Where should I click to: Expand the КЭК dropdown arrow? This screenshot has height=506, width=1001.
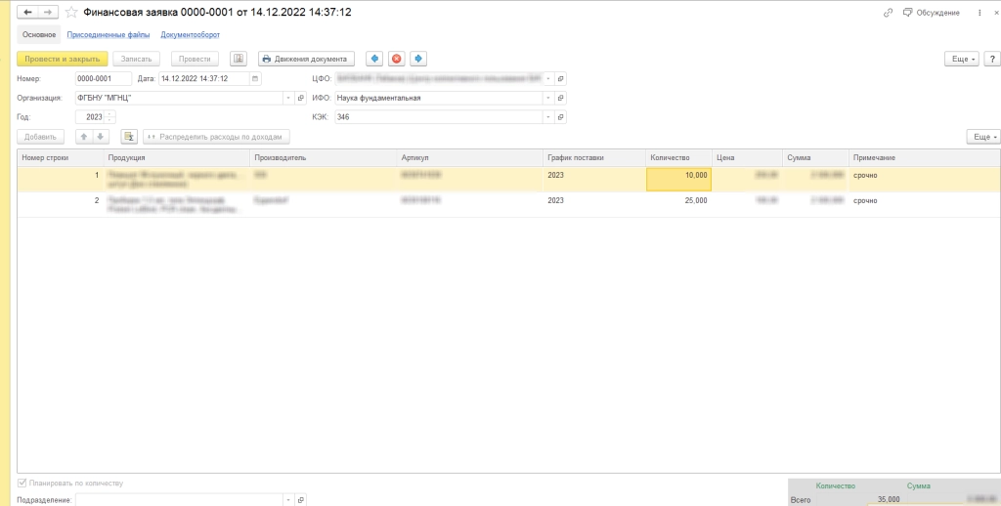547,117
